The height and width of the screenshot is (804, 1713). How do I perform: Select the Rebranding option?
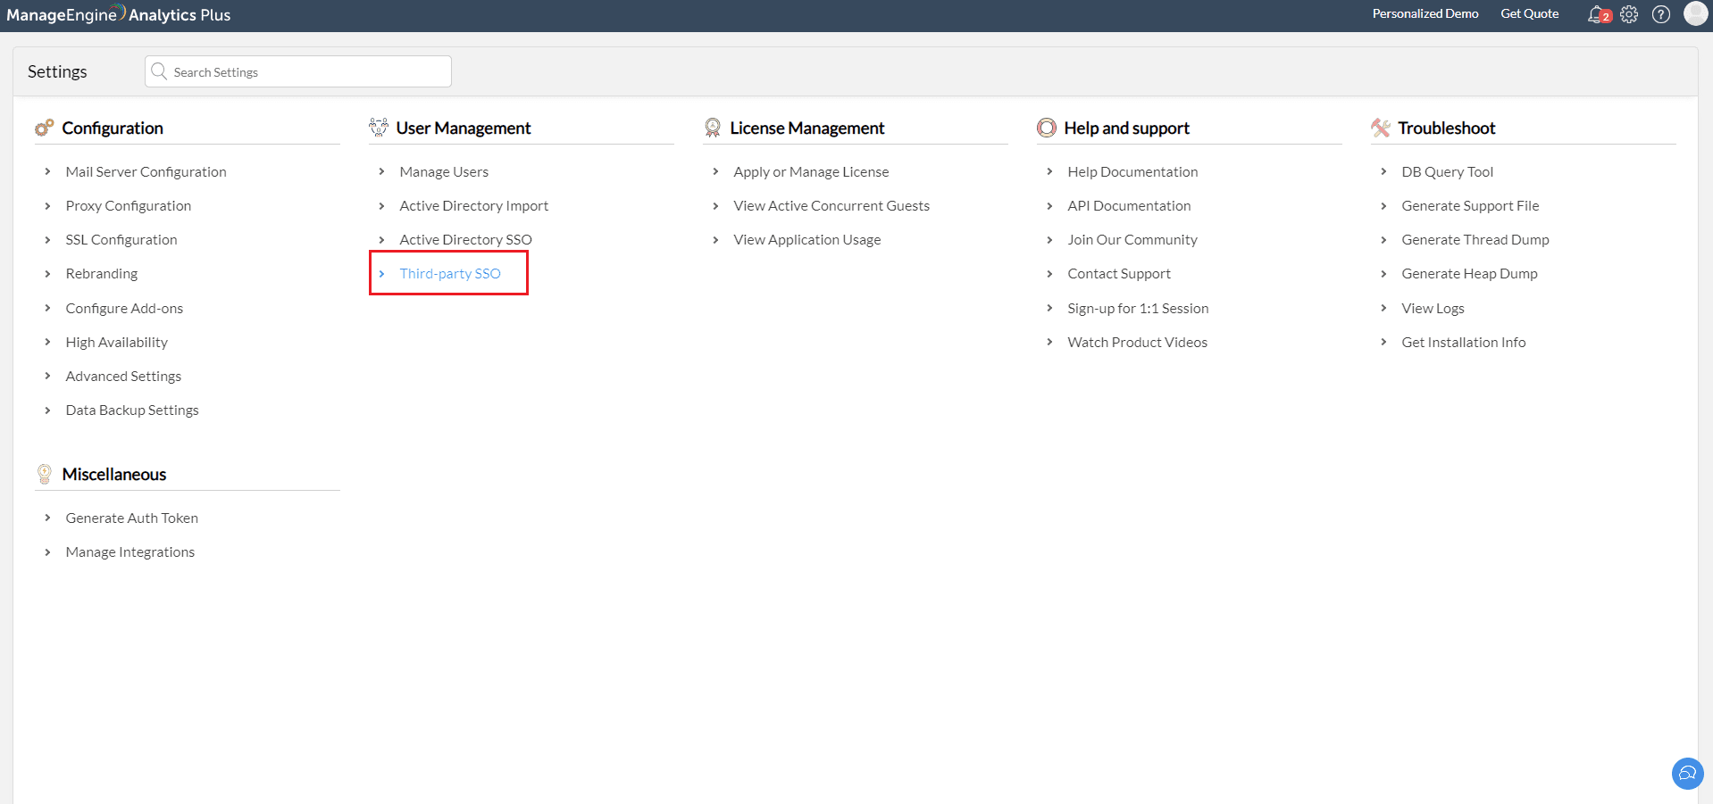(102, 273)
